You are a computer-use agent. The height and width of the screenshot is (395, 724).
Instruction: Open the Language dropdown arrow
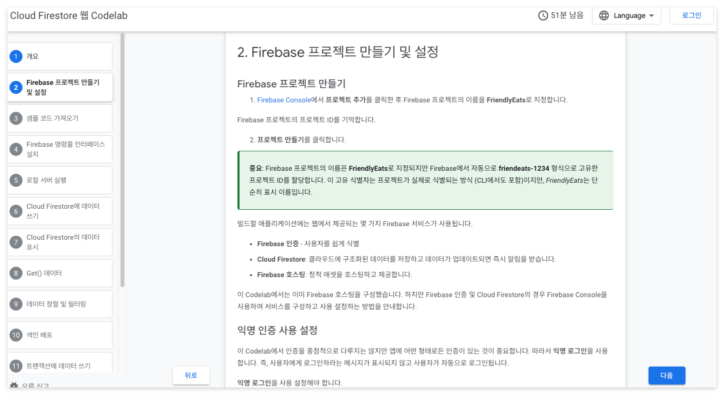coord(651,15)
